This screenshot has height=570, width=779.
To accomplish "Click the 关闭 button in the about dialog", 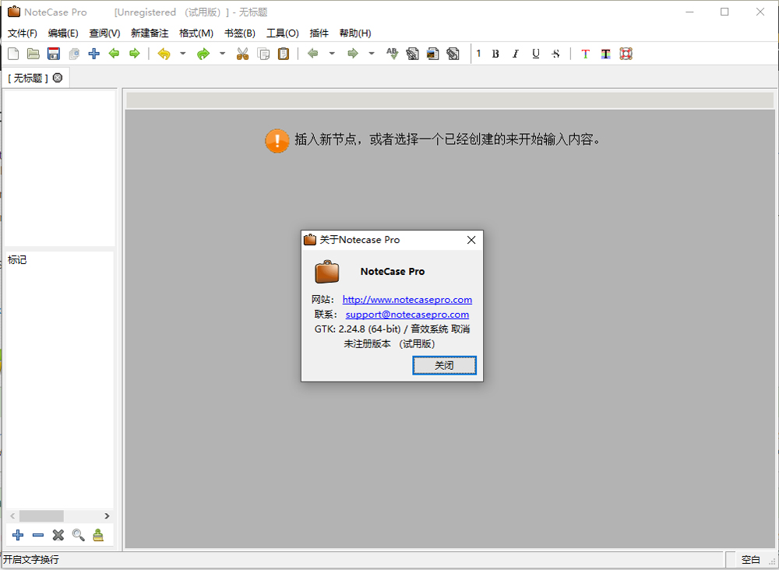I will tap(444, 365).
